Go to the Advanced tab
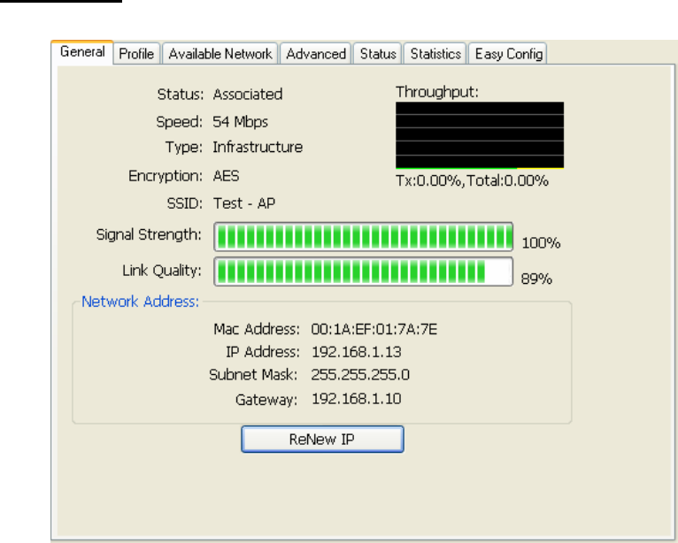Screen dimensions: 678x543 316,54
